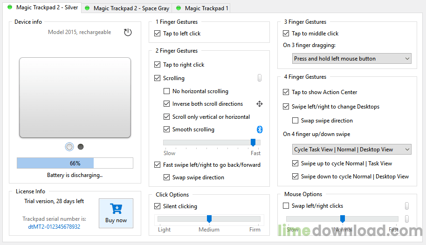The image size is (426, 245).
Task: Click the mouse icon next to Scrolling
Action: (260, 78)
